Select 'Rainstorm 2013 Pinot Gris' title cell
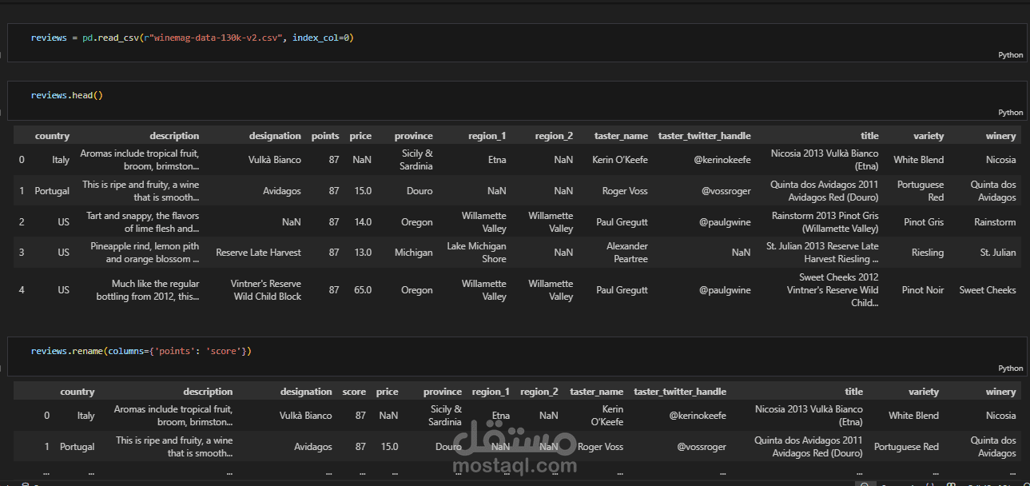This screenshot has height=486, width=1030. (x=825, y=222)
